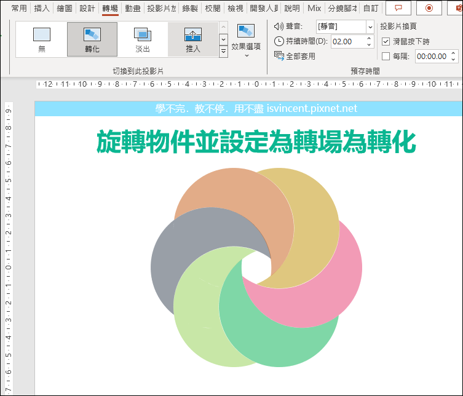Open 效果選項 effect options
The image size is (463, 396).
coord(246,41)
